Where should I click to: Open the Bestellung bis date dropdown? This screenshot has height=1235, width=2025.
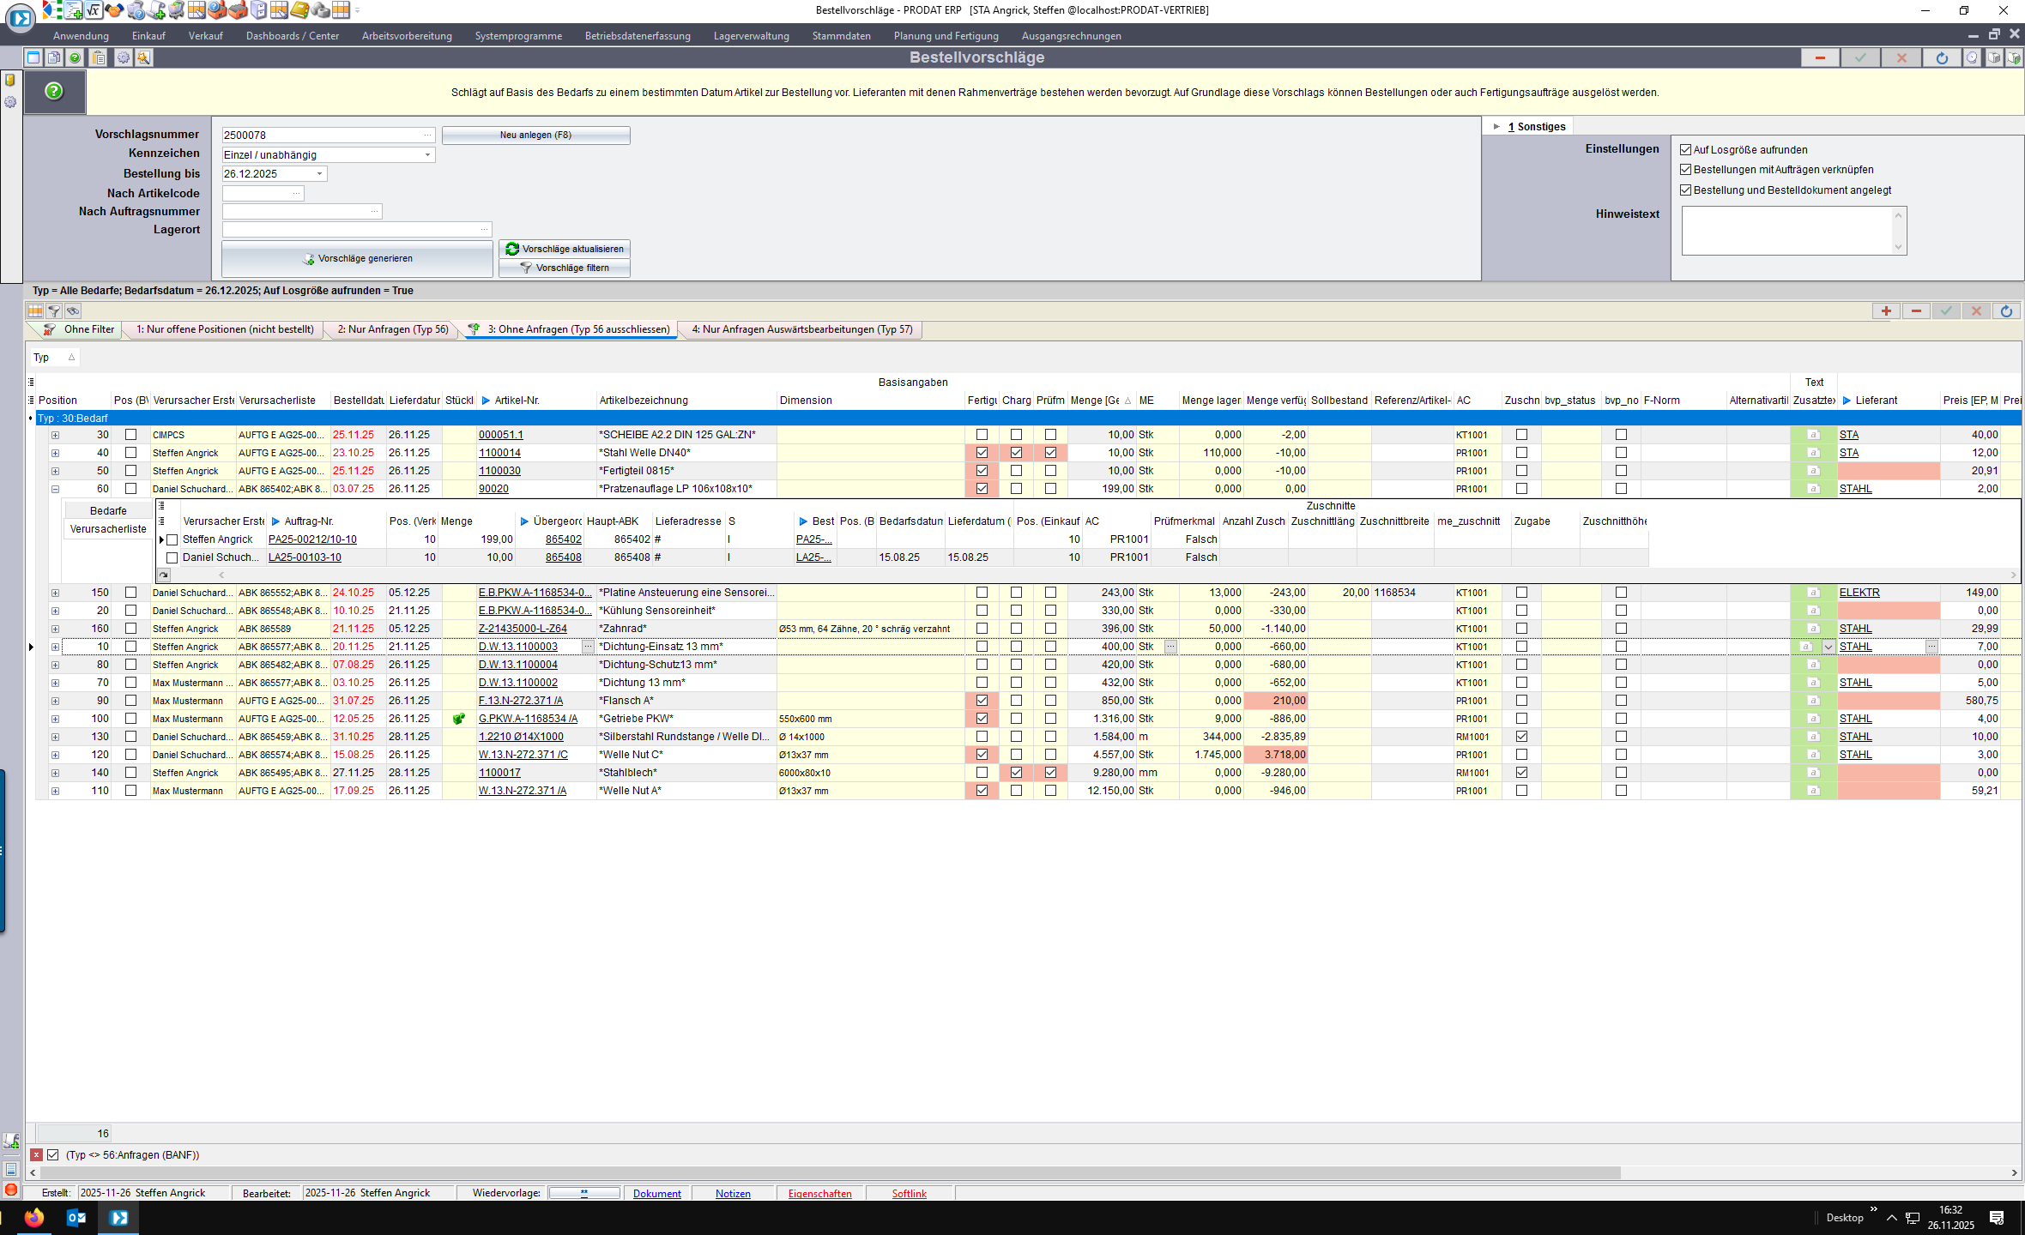click(x=320, y=174)
